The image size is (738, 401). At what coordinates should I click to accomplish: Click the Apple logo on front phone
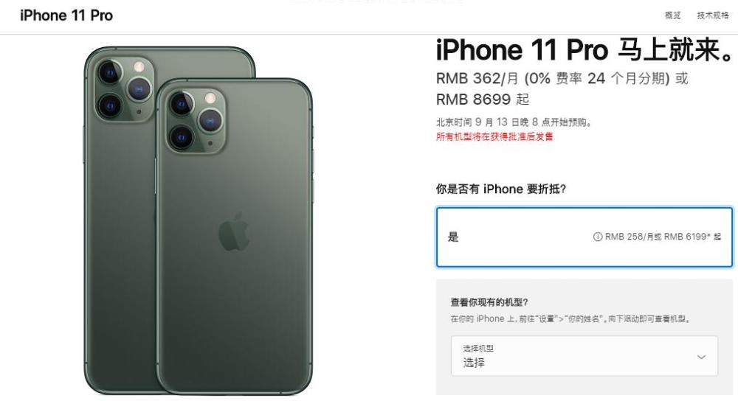click(x=234, y=231)
